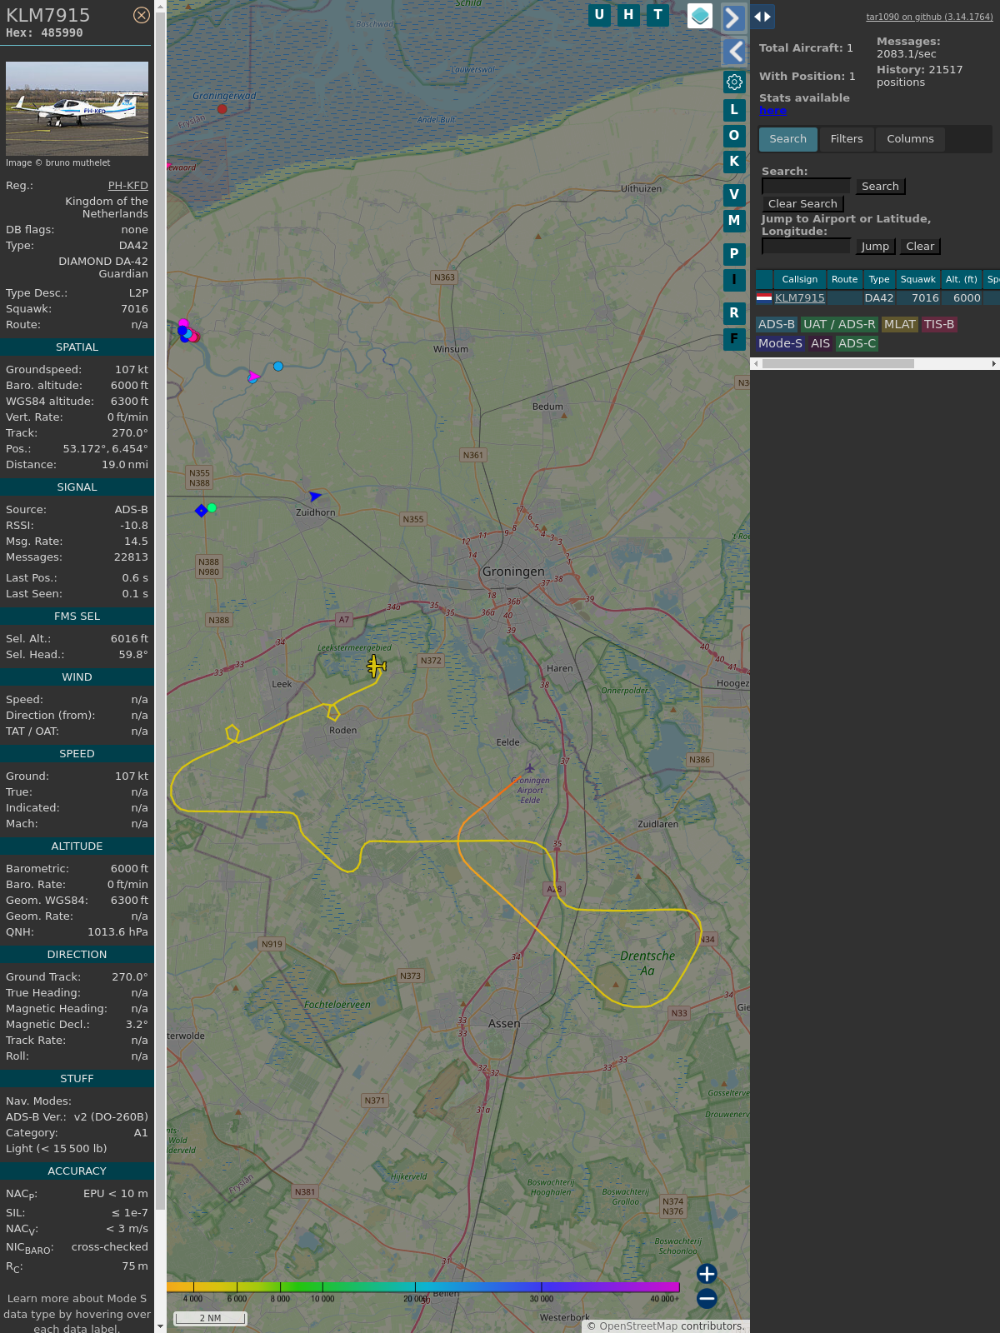Toggle the L map button

click(x=734, y=109)
